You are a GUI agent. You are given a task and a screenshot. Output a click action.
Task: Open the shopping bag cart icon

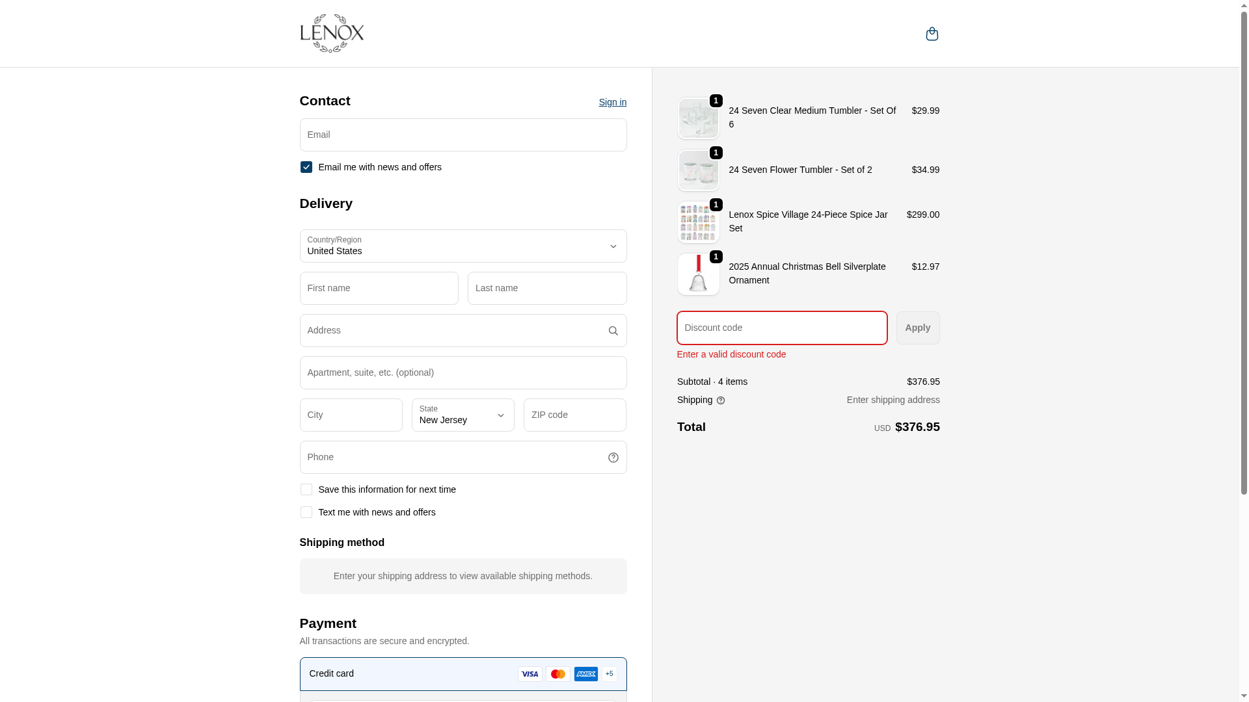pyautogui.click(x=932, y=34)
